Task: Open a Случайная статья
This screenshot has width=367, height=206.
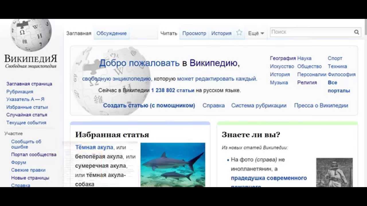Action: [x=27, y=115]
